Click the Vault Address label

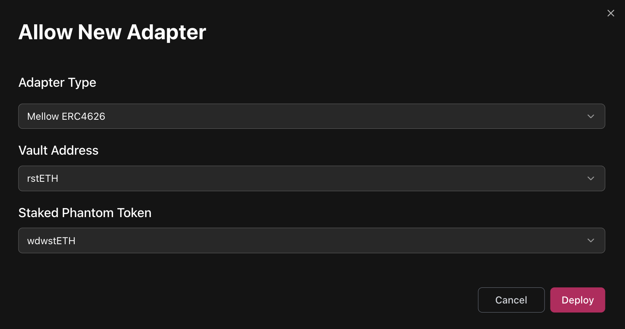point(58,150)
